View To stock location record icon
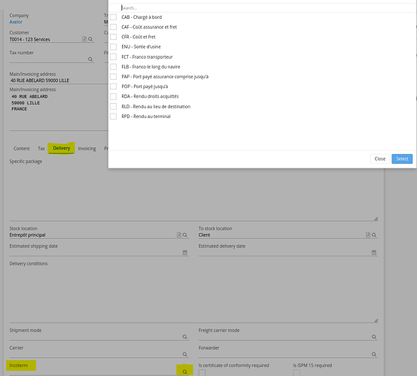 [x=368, y=235]
